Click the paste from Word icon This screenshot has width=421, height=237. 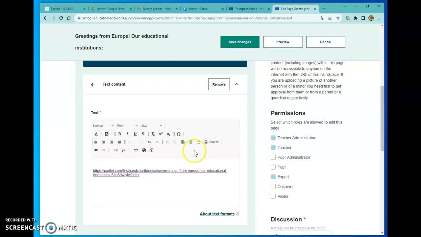198,142
